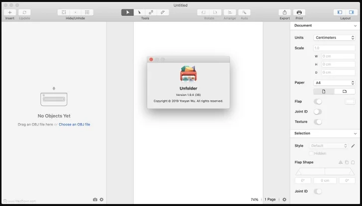Collapse the Document section chevron
The image size is (362, 206).
355,26
